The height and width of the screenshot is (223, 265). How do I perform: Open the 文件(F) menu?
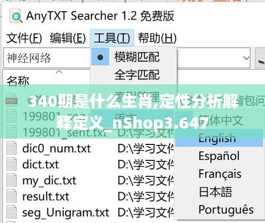tap(24, 38)
